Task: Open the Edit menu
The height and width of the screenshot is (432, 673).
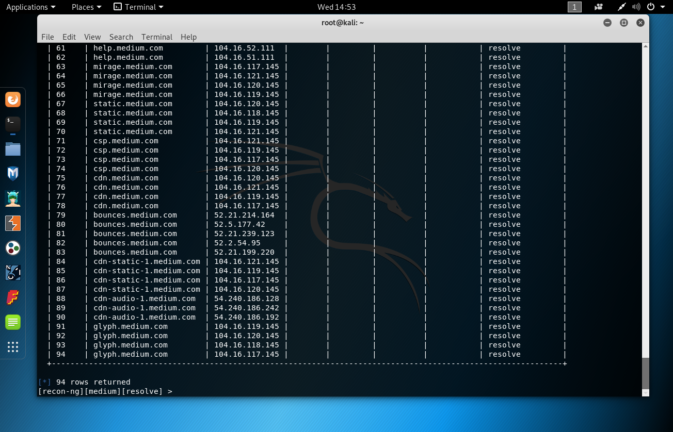Action: tap(69, 37)
